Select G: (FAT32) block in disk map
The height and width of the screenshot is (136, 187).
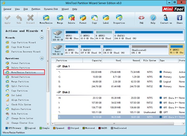149,35
